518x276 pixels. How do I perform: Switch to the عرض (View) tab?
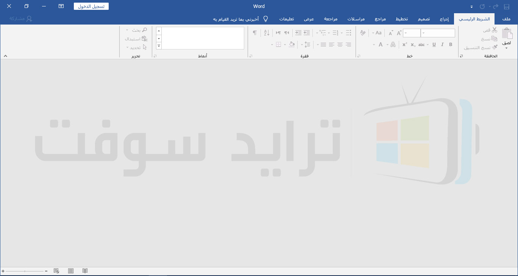pos(309,19)
